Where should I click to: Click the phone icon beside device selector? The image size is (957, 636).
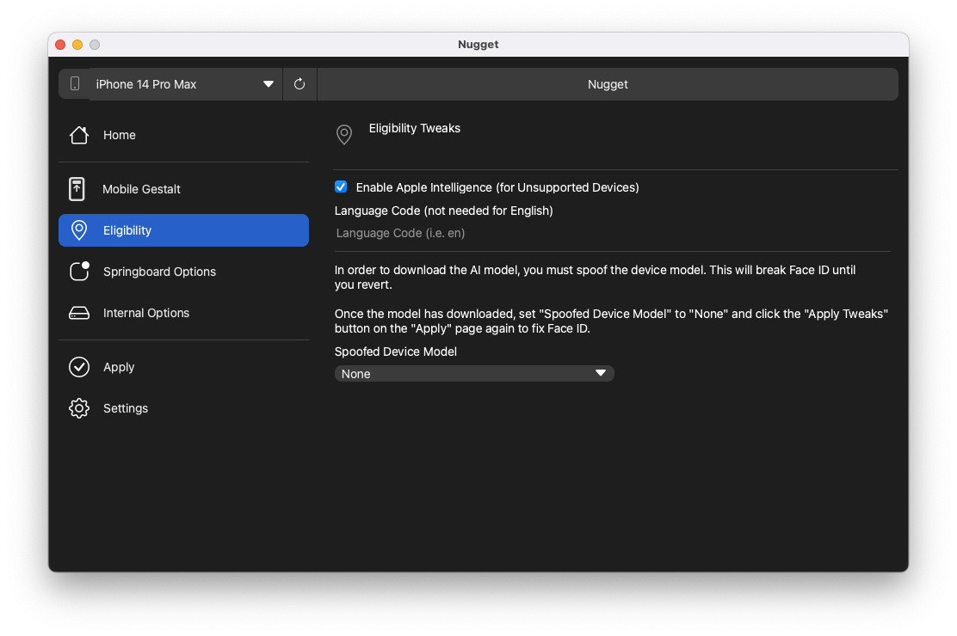point(75,84)
